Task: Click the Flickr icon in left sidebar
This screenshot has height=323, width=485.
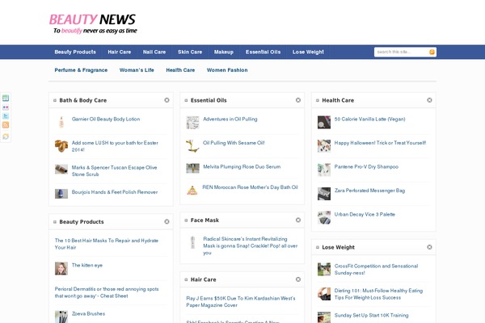Action: [x=6, y=107]
